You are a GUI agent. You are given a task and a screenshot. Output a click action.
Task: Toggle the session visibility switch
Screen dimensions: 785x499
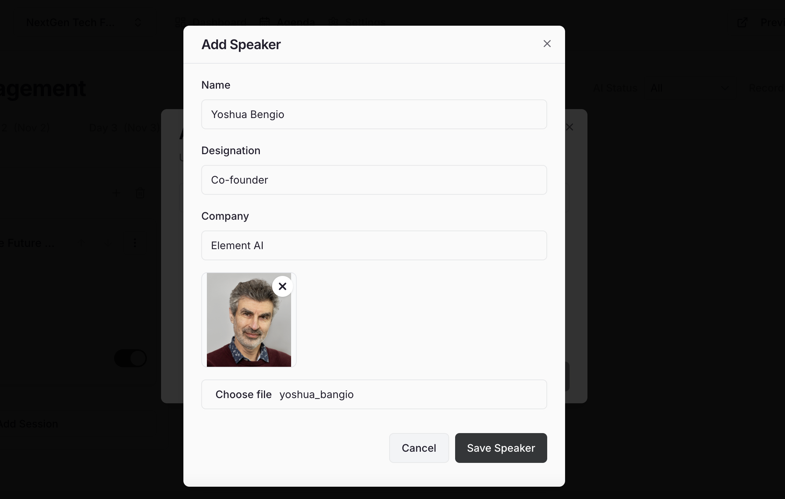[130, 358]
